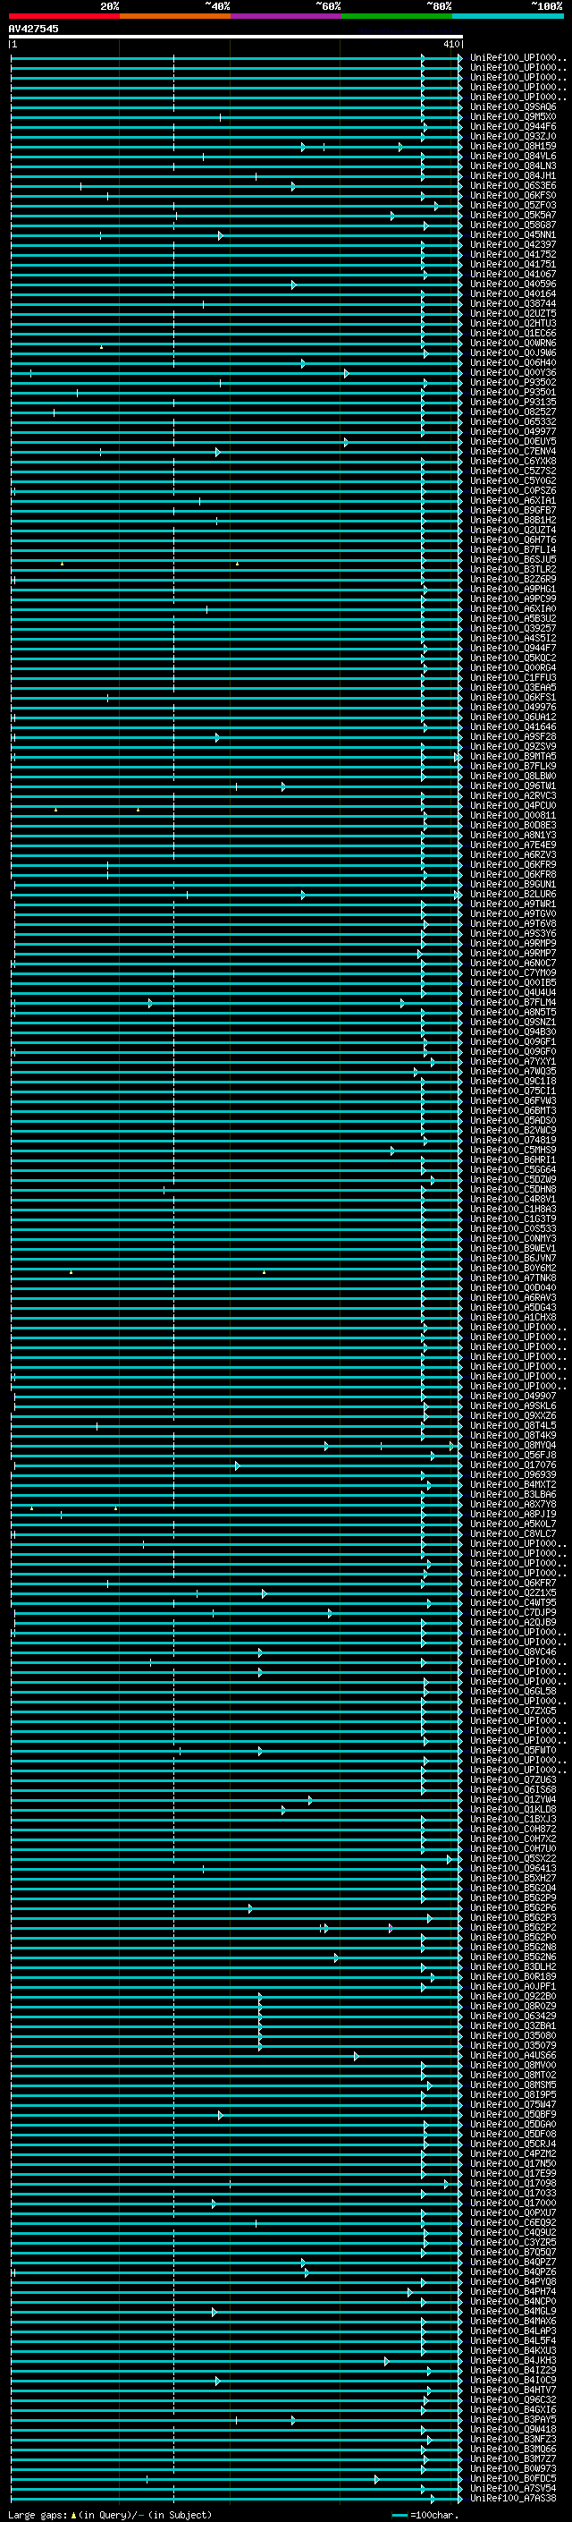572x2522 pixels.
Task: Select the UniRef100_Q2HTU3 label
Action: coord(513,323)
